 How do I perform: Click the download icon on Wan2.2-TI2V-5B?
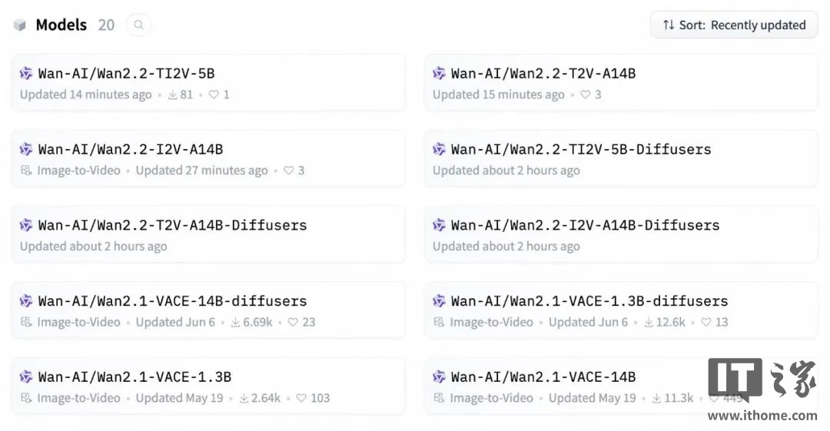pos(173,94)
